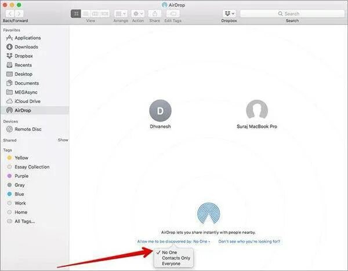The image size is (348, 271).
Task: Switch to icon view
Action: [76, 14]
